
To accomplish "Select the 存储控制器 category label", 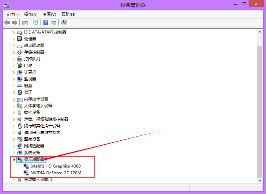I will pos(34,52).
